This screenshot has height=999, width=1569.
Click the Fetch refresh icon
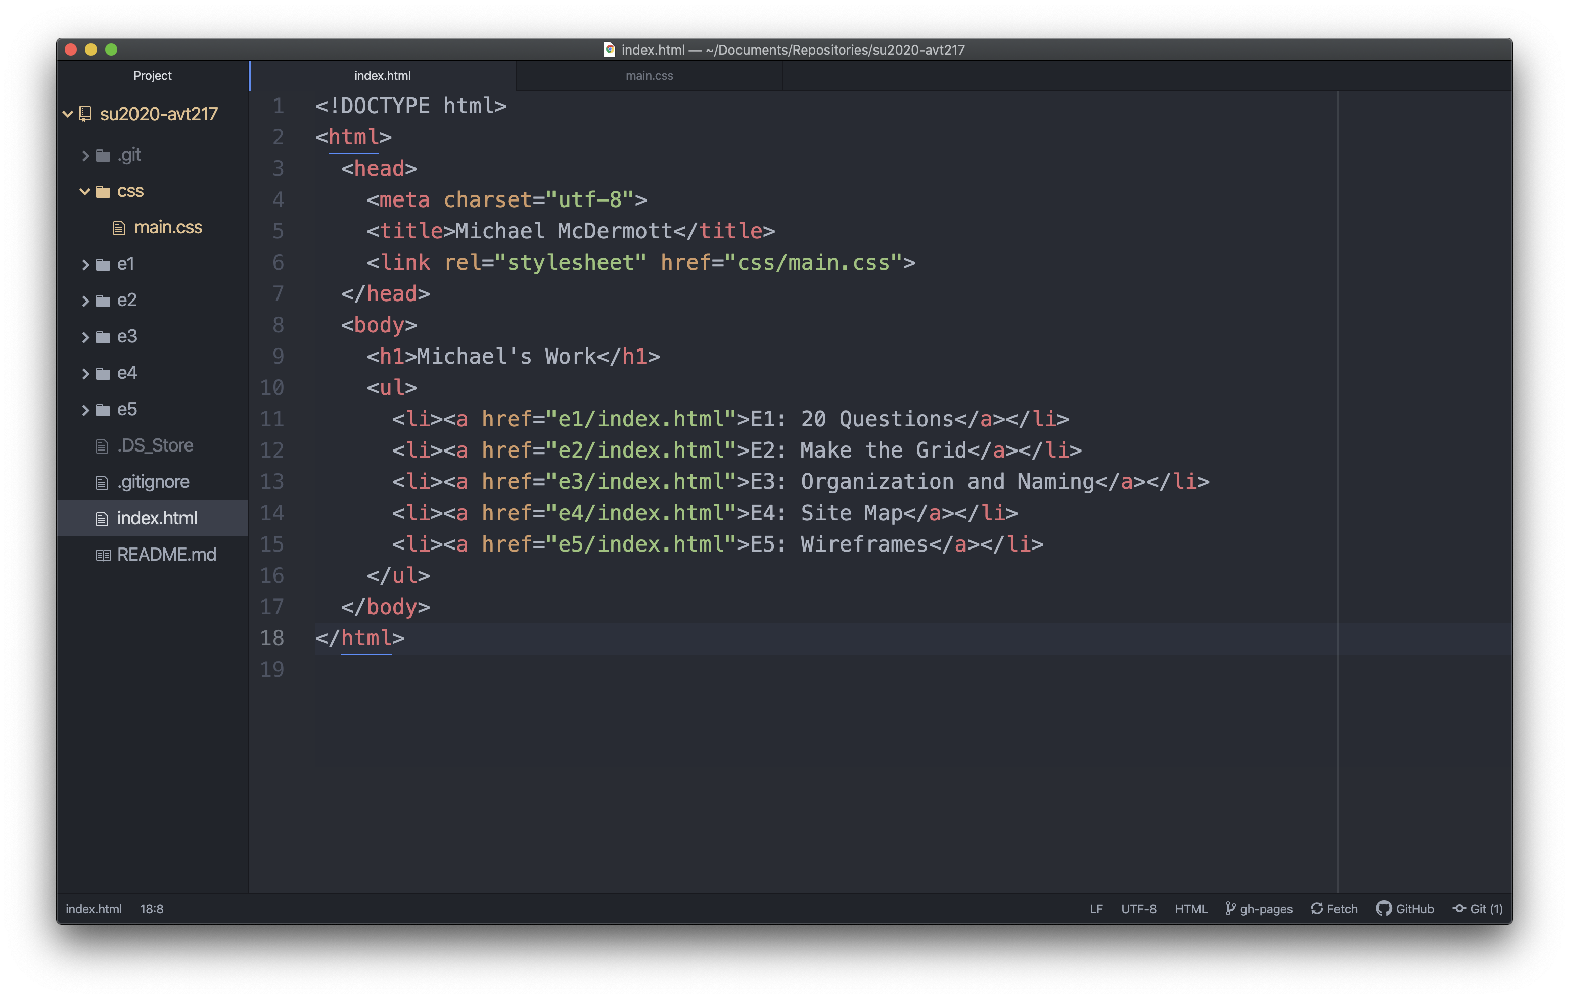(1316, 909)
